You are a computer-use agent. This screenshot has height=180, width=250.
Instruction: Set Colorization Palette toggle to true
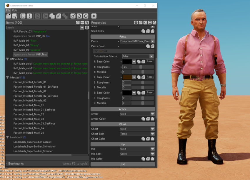point(138,56)
